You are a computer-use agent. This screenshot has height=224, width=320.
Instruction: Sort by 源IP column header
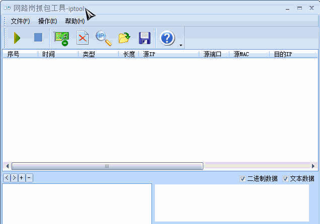169,54
